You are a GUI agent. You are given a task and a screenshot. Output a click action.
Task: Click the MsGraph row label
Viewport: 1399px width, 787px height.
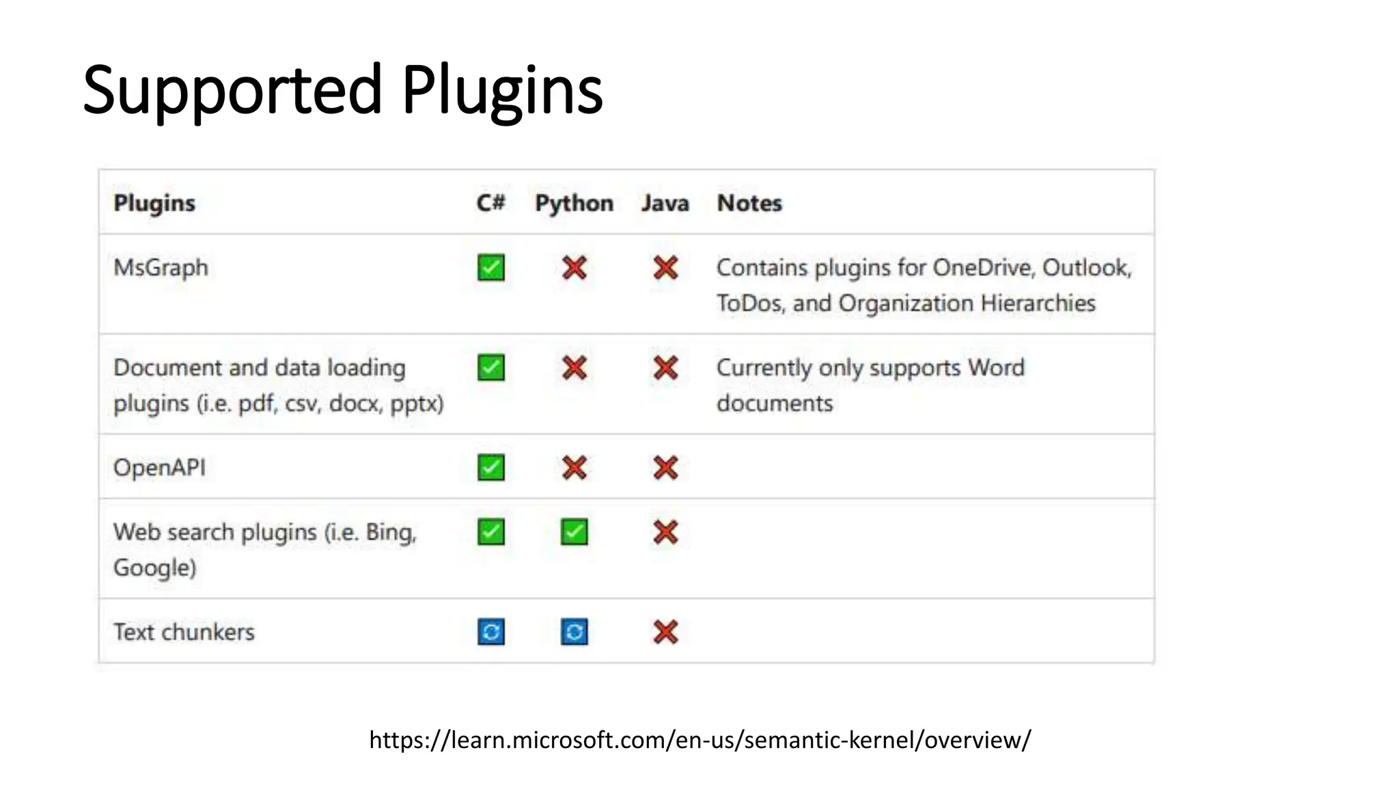click(161, 268)
